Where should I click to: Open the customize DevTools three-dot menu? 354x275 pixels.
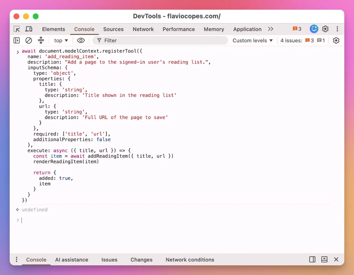337,29
